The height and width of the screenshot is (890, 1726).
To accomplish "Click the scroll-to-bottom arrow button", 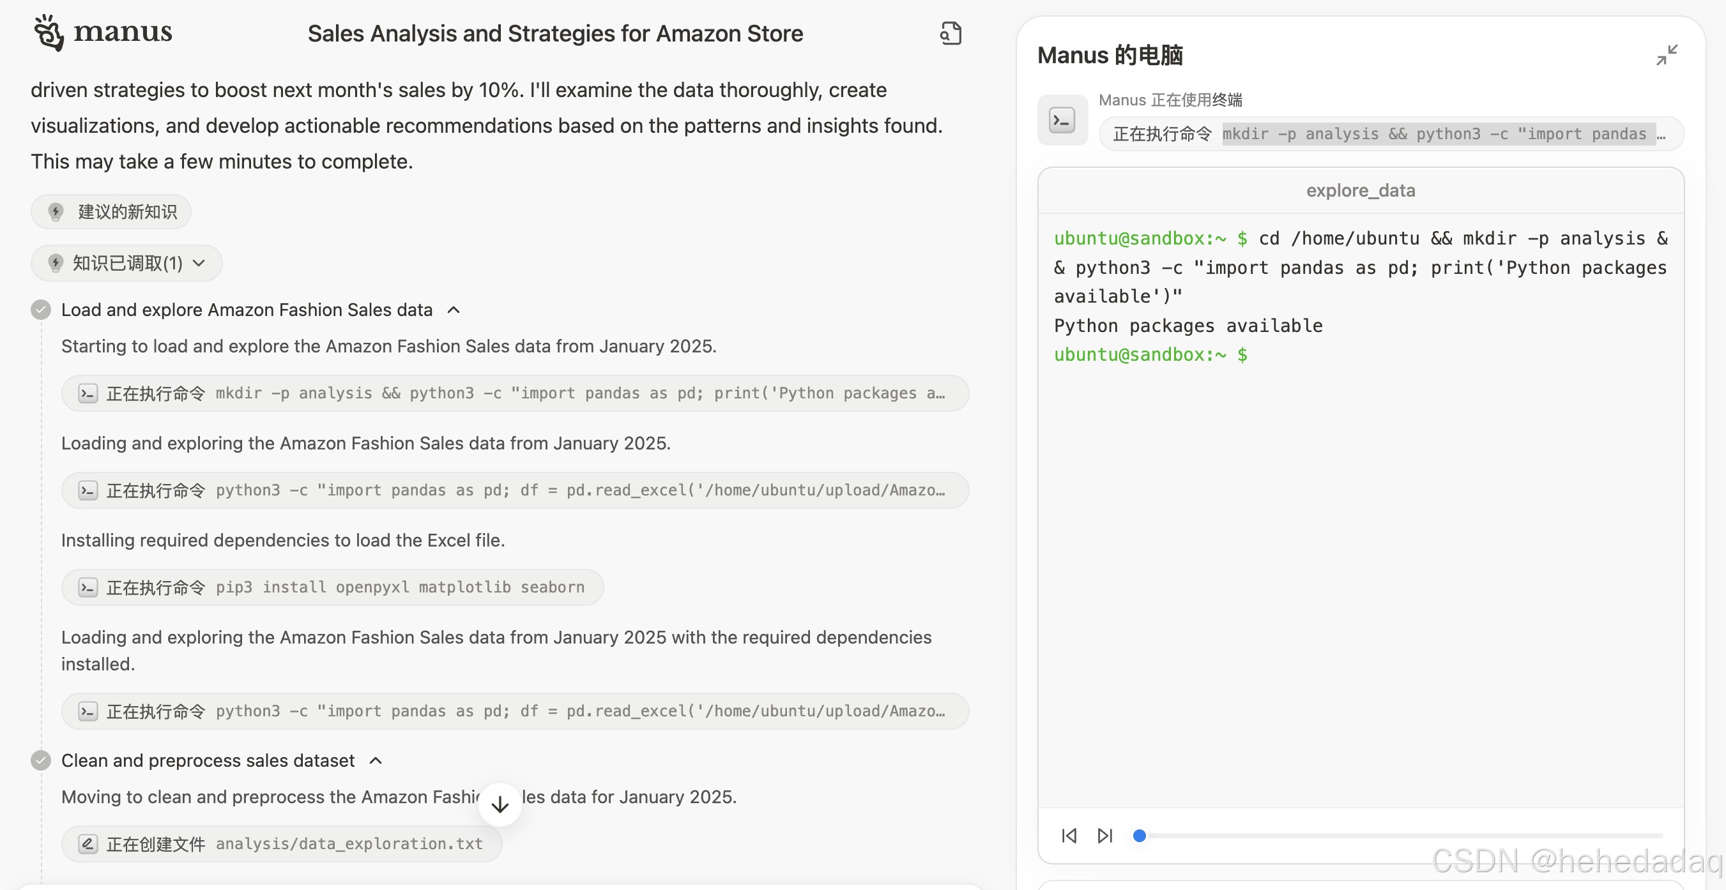I will (500, 804).
